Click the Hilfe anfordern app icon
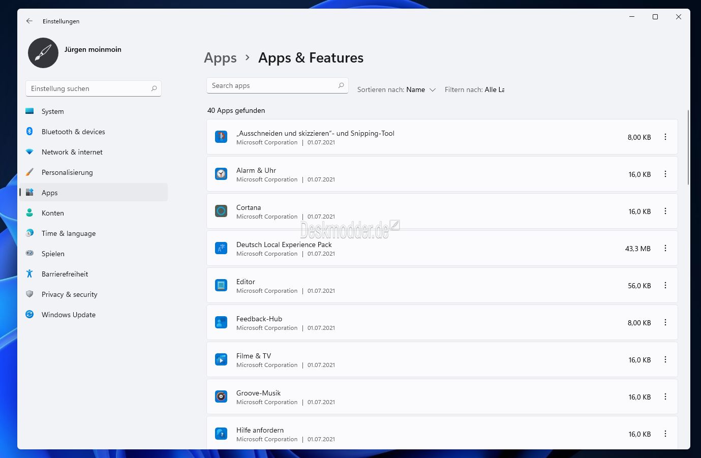 (x=221, y=434)
